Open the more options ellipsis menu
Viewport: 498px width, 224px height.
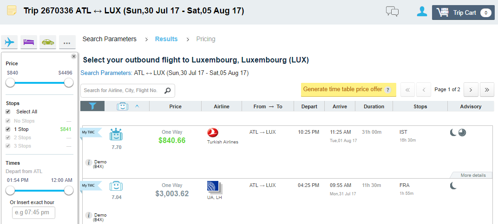pos(67,42)
